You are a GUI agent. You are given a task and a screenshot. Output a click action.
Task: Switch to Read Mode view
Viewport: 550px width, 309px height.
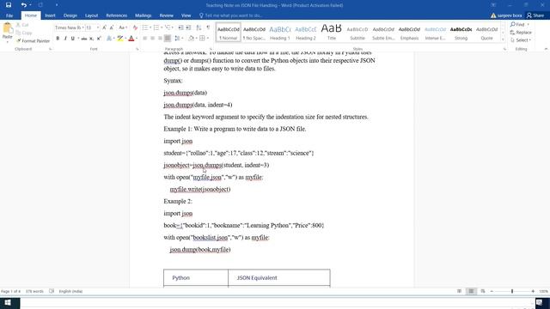pos(459,291)
